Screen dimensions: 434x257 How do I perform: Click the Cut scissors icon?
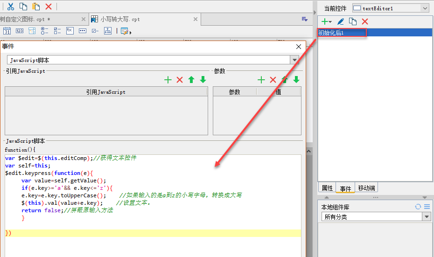11,7
